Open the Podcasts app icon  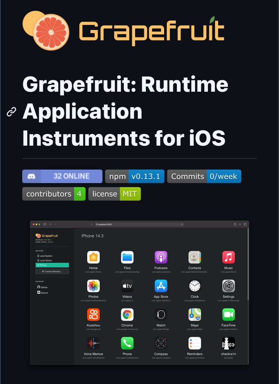(x=161, y=257)
